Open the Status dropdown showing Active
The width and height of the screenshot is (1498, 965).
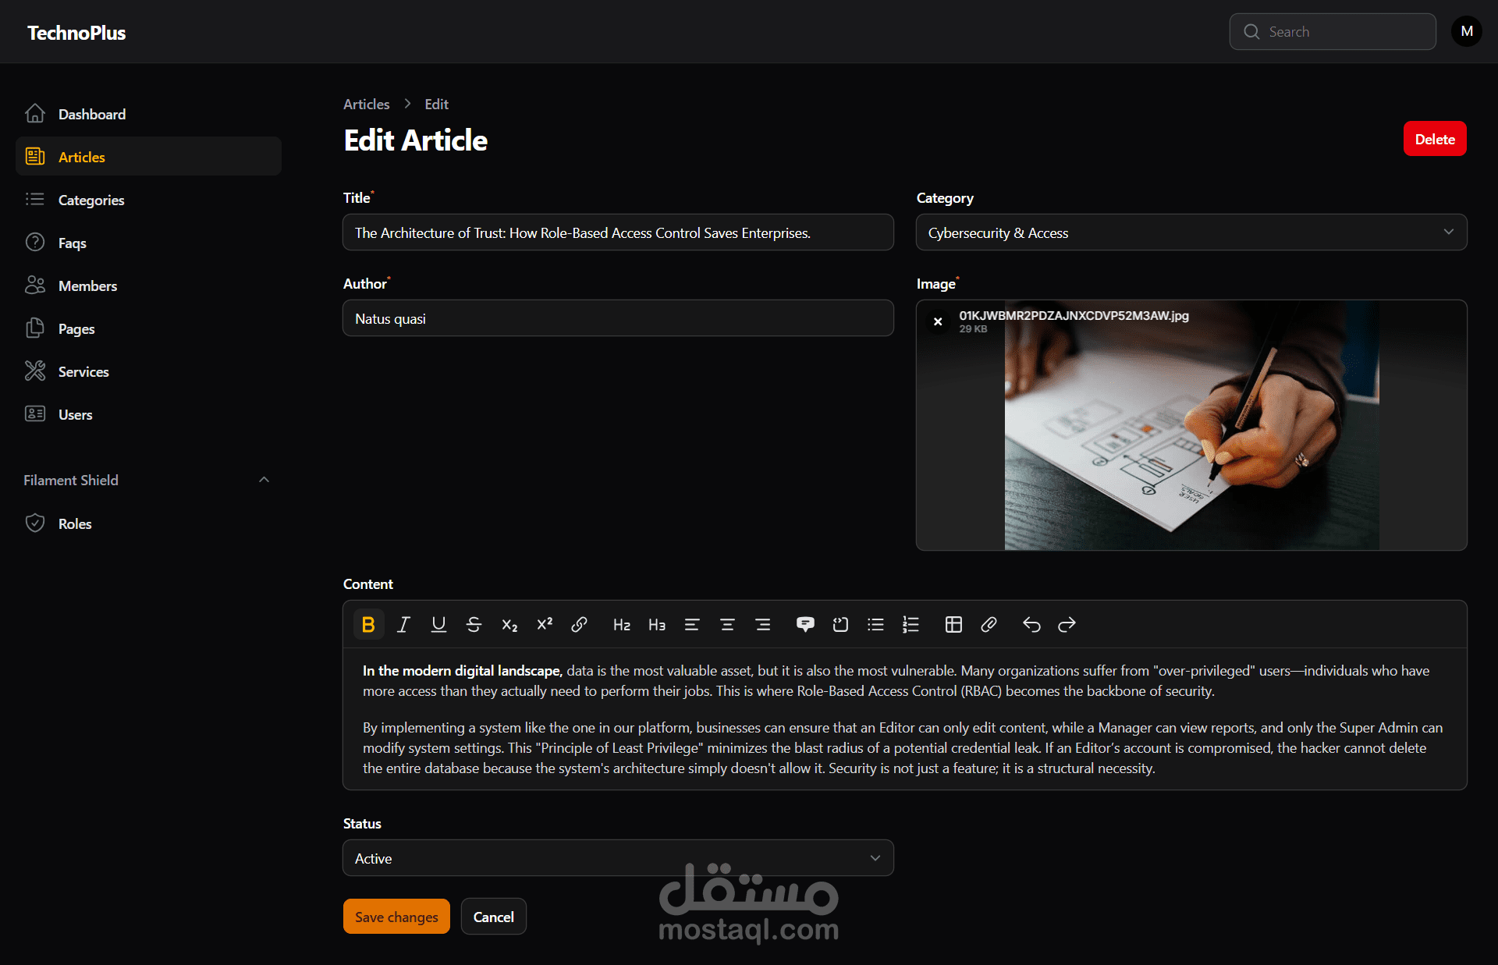coord(617,858)
